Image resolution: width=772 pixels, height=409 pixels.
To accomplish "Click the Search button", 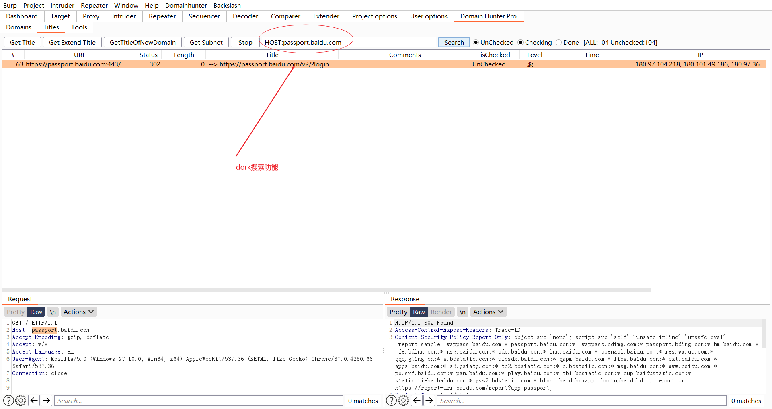I will click(x=454, y=42).
